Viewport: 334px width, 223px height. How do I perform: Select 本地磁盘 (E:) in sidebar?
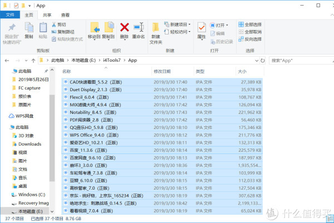[x=27, y=211]
